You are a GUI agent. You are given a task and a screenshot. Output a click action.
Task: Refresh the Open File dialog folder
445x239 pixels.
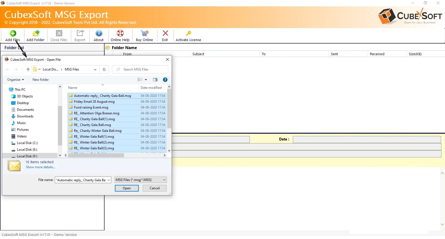pos(104,69)
